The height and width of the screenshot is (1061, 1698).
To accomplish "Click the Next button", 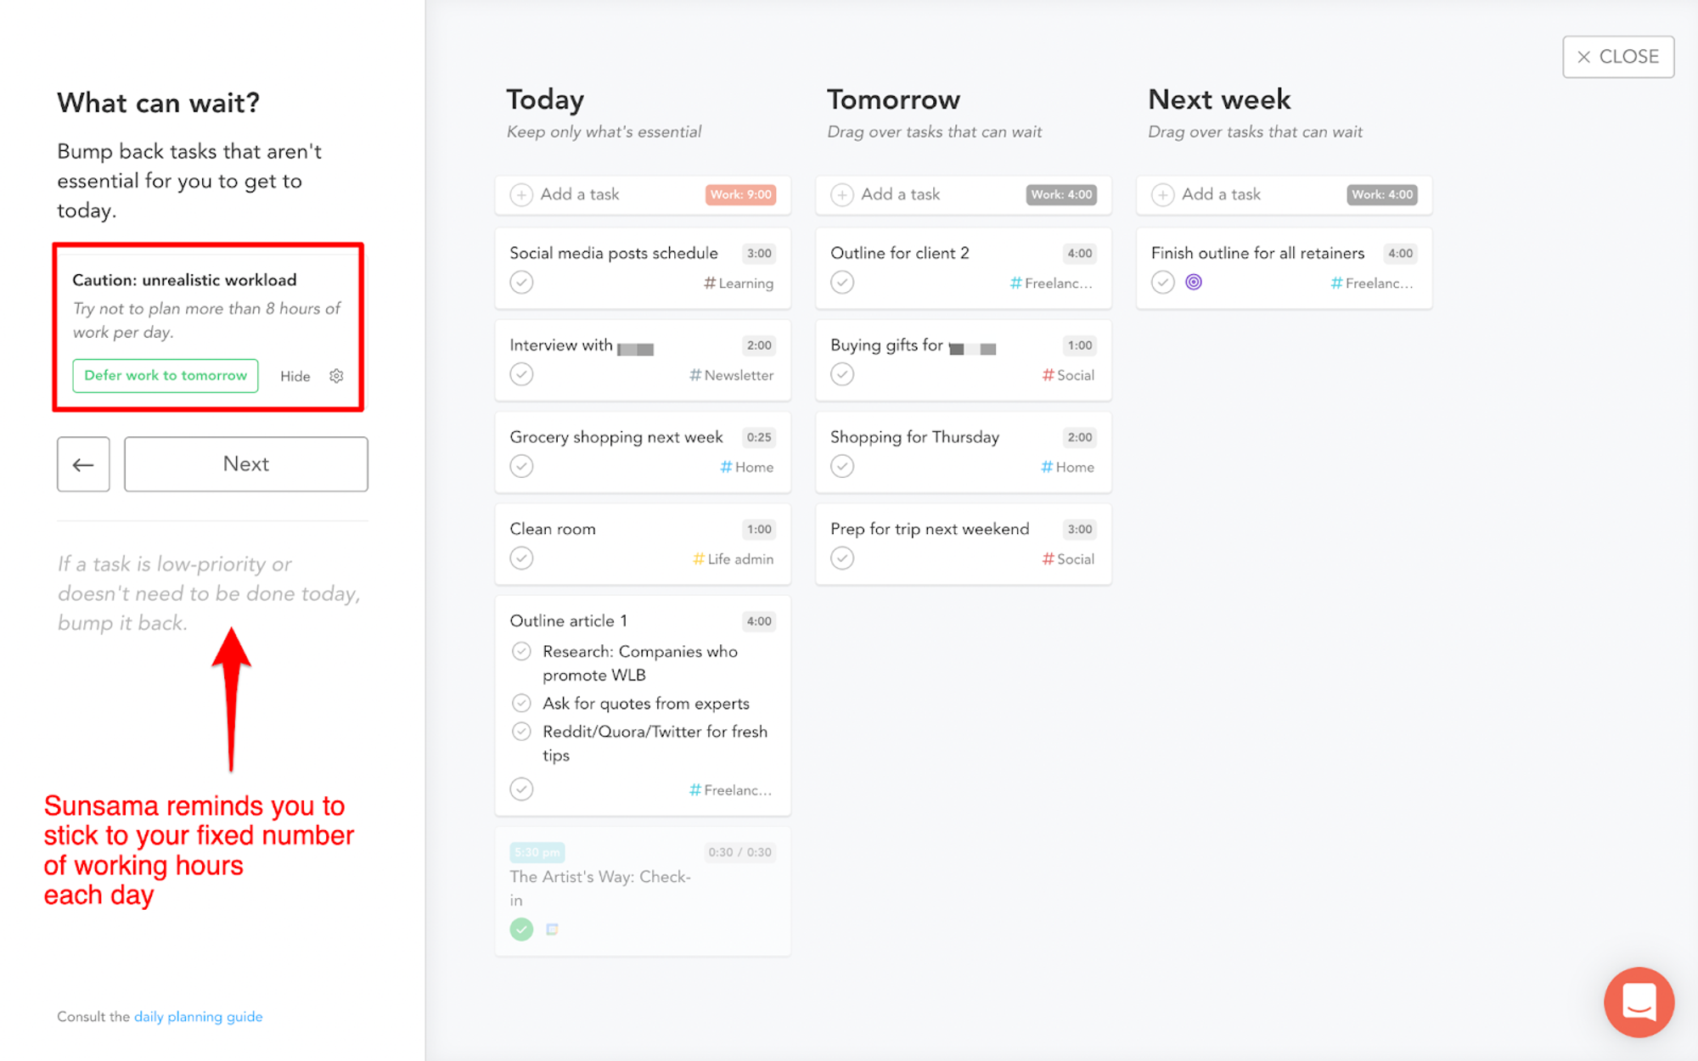I will (x=246, y=464).
